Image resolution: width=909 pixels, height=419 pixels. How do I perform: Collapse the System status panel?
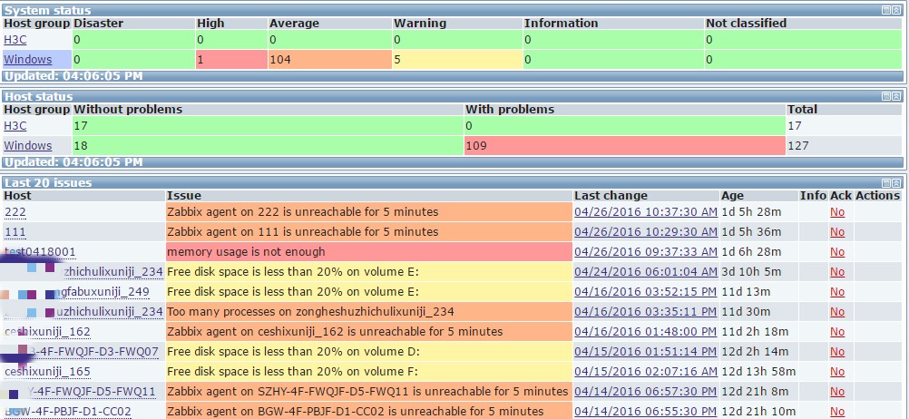pyautogui.click(x=898, y=10)
